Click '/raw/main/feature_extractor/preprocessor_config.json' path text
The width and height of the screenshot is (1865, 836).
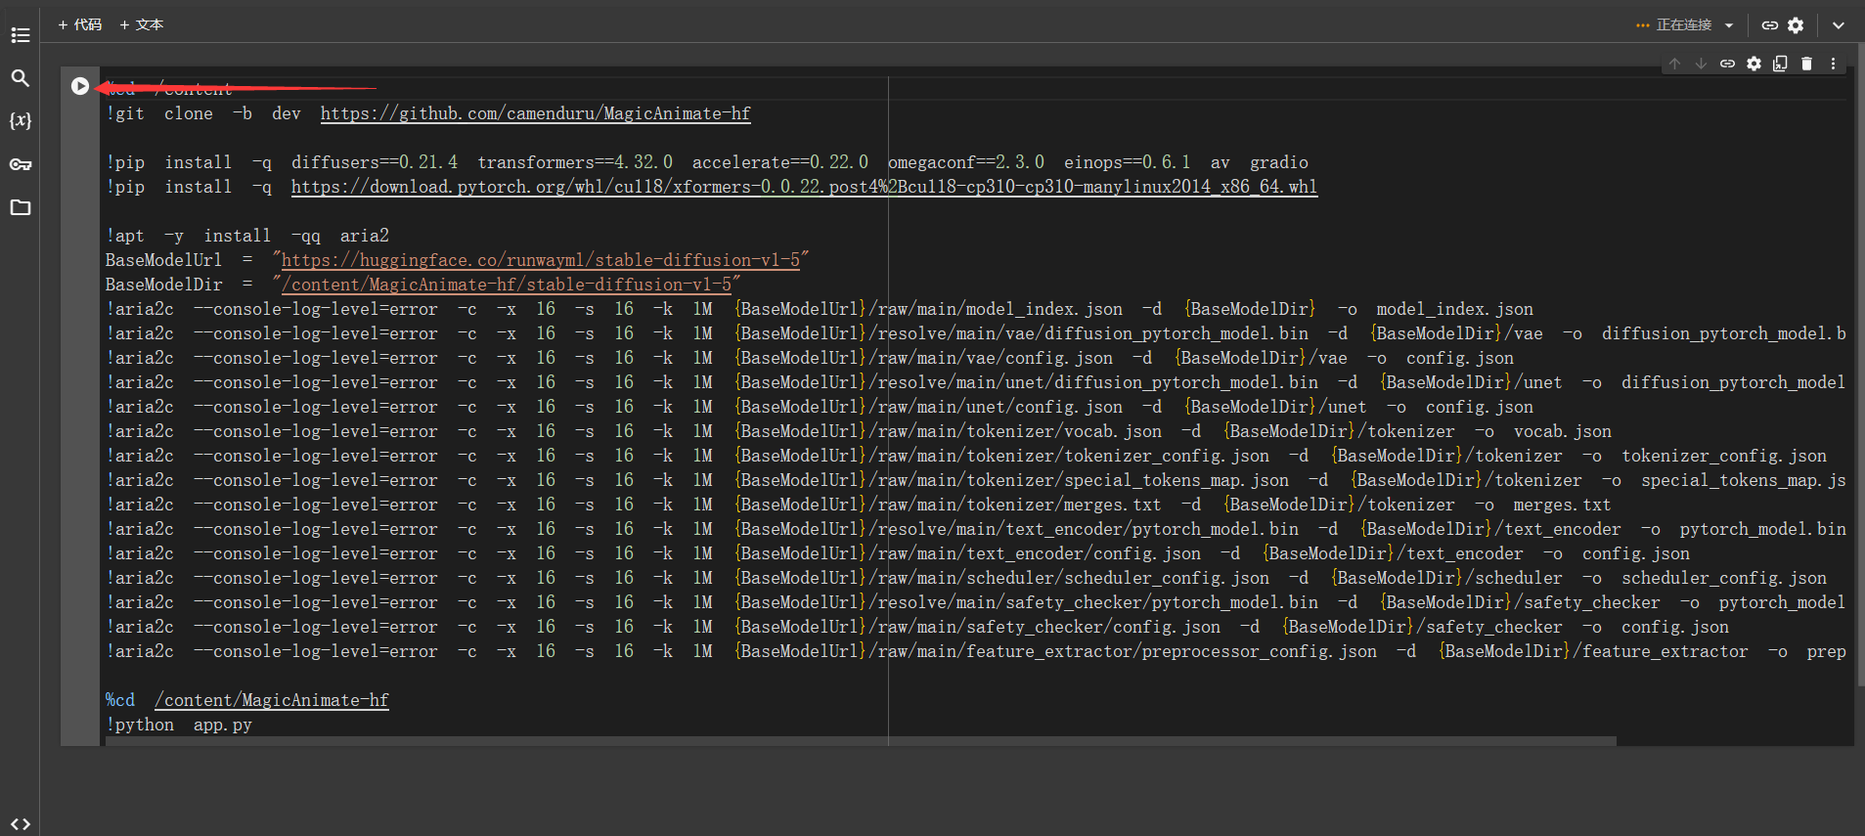[1123, 651]
